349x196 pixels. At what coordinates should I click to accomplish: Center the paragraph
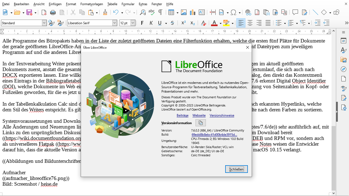(x=250, y=23)
